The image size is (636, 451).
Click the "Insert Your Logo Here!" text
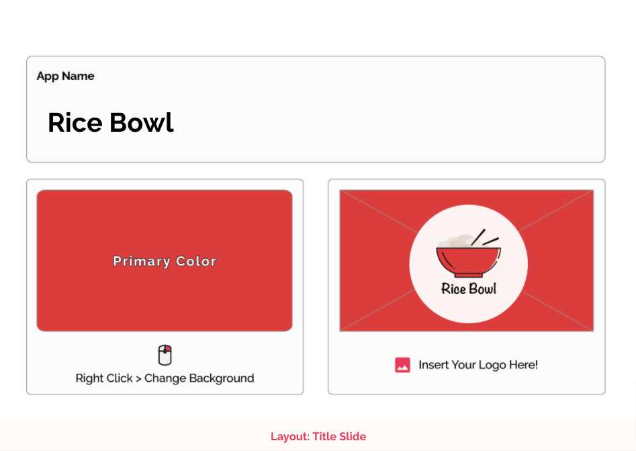(x=478, y=365)
